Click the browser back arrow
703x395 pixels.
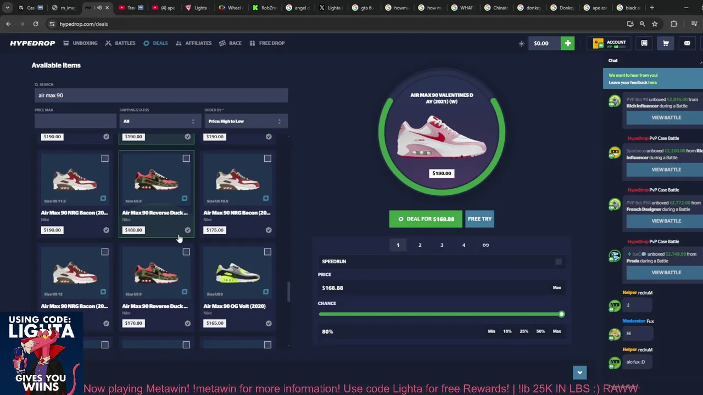point(8,24)
